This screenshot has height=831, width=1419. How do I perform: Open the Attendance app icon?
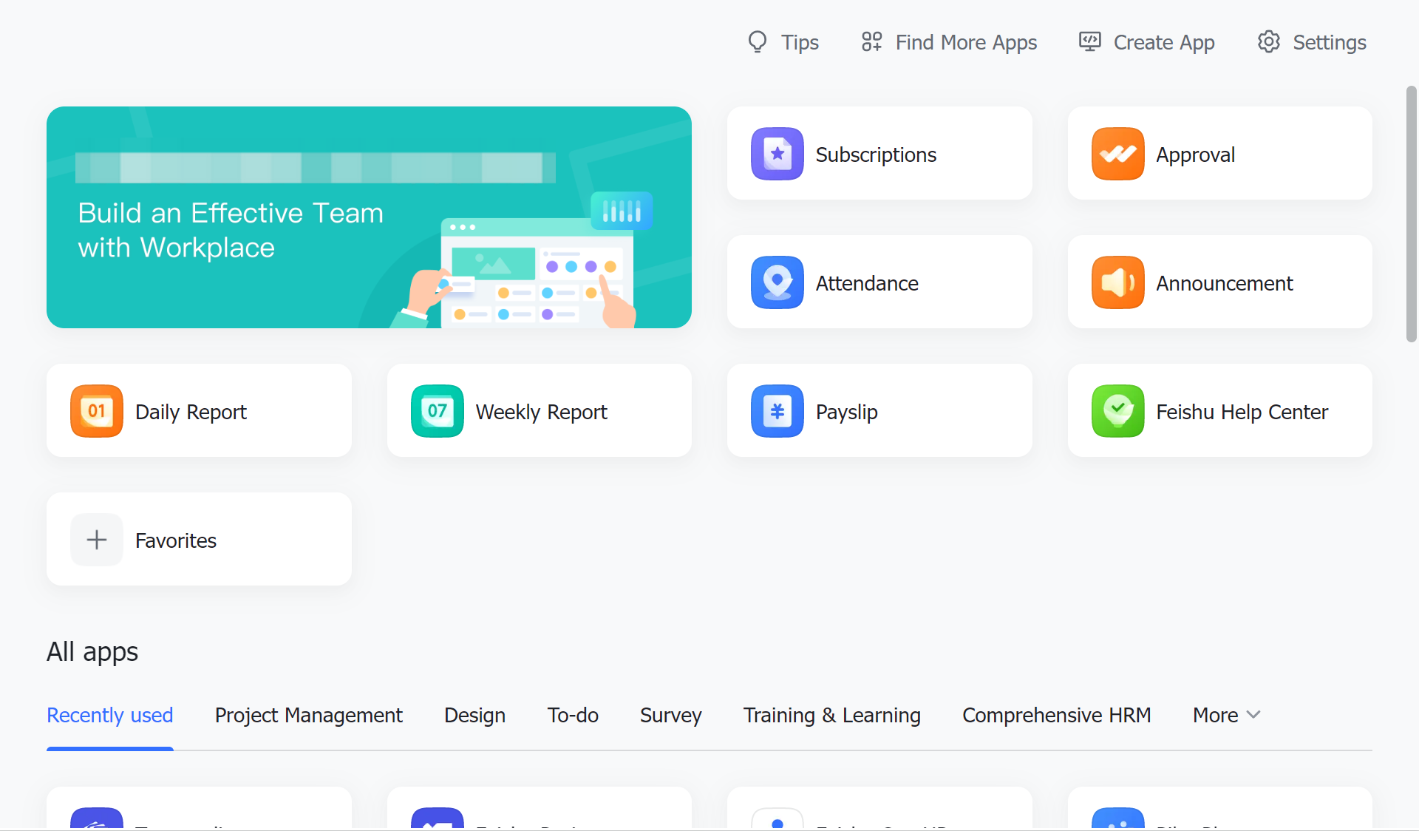click(777, 282)
